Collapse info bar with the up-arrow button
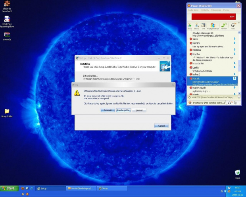The height and width of the screenshot is (197, 246). click(x=239, y=97)
